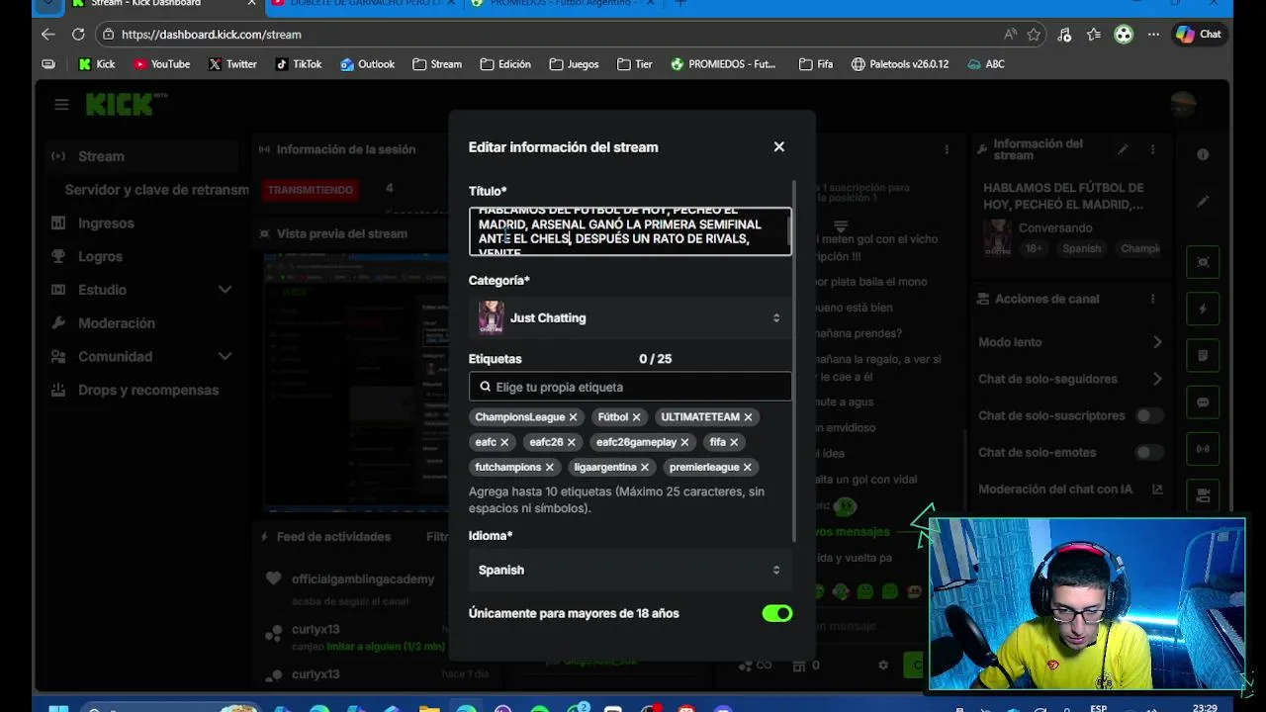1266x712 pixels.
Task: Click the broadcast signal icon in right rail
Action: point(1203,448)
